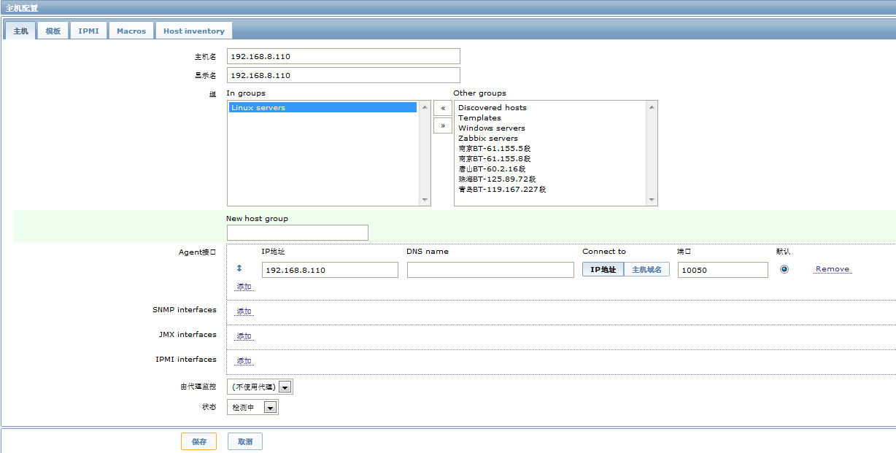
Task: Click the 端口 field showing 10050
Action: coord(723,270)
